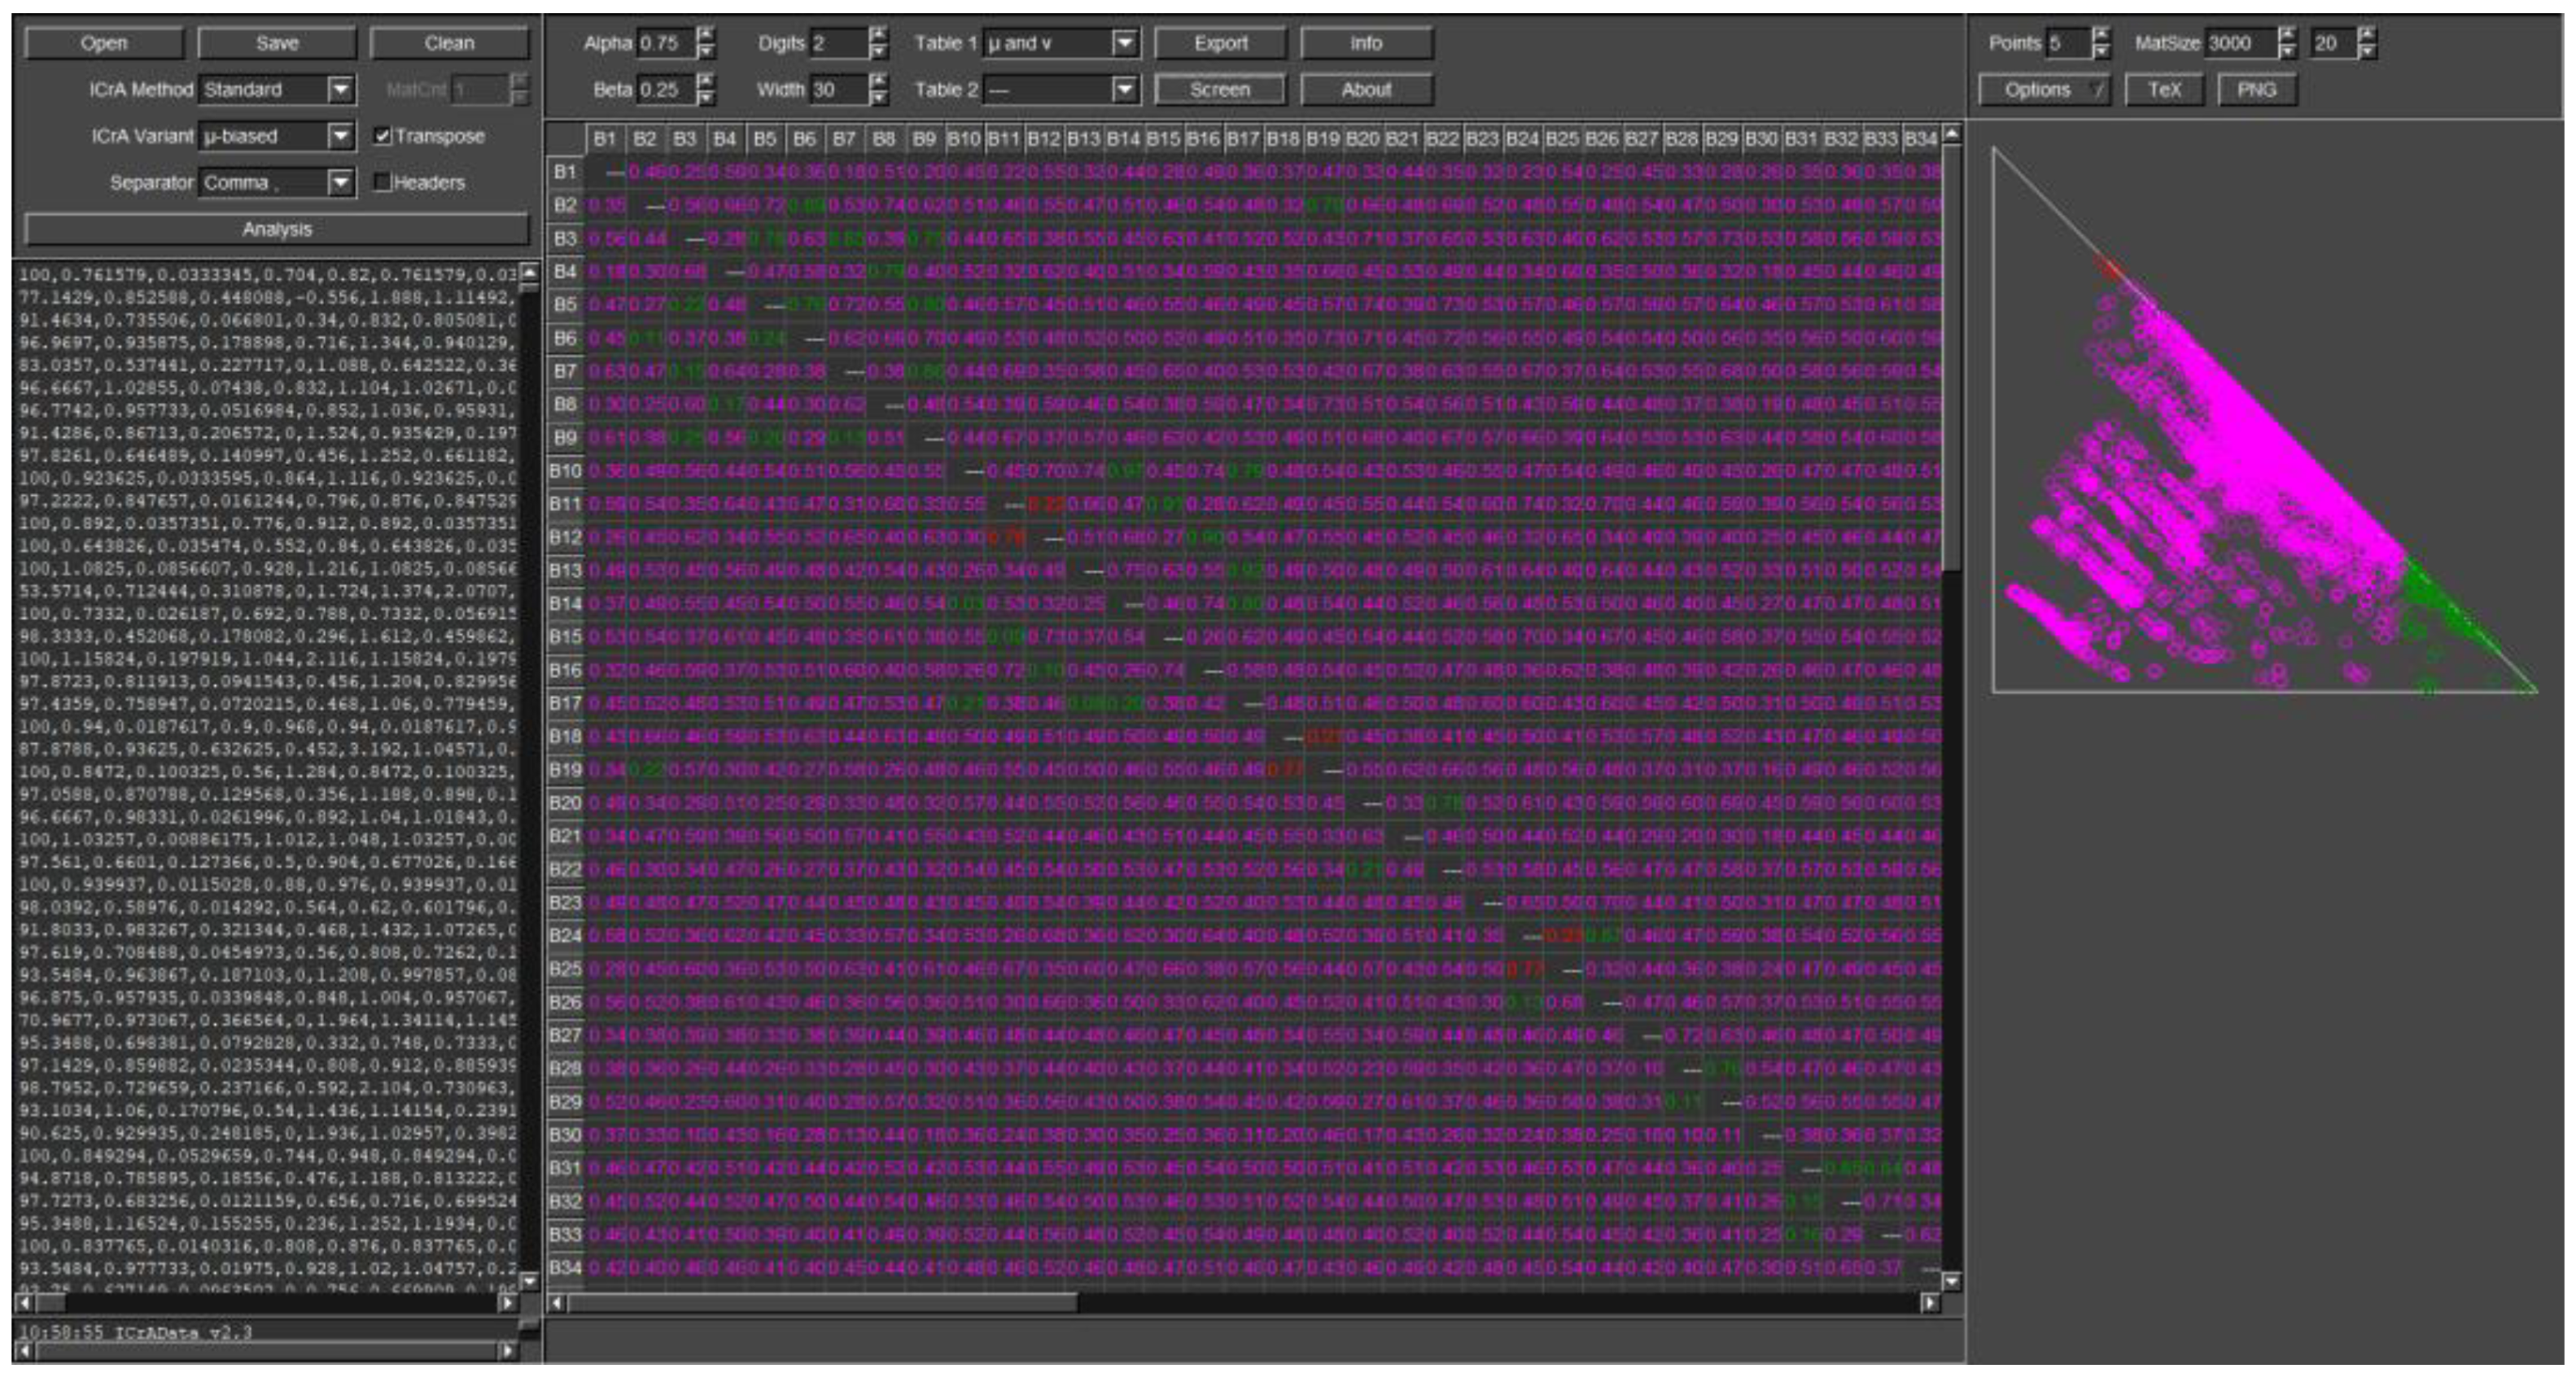Enable the Headers checkbox
The image size is (2576, 1378).
(382, 182)
